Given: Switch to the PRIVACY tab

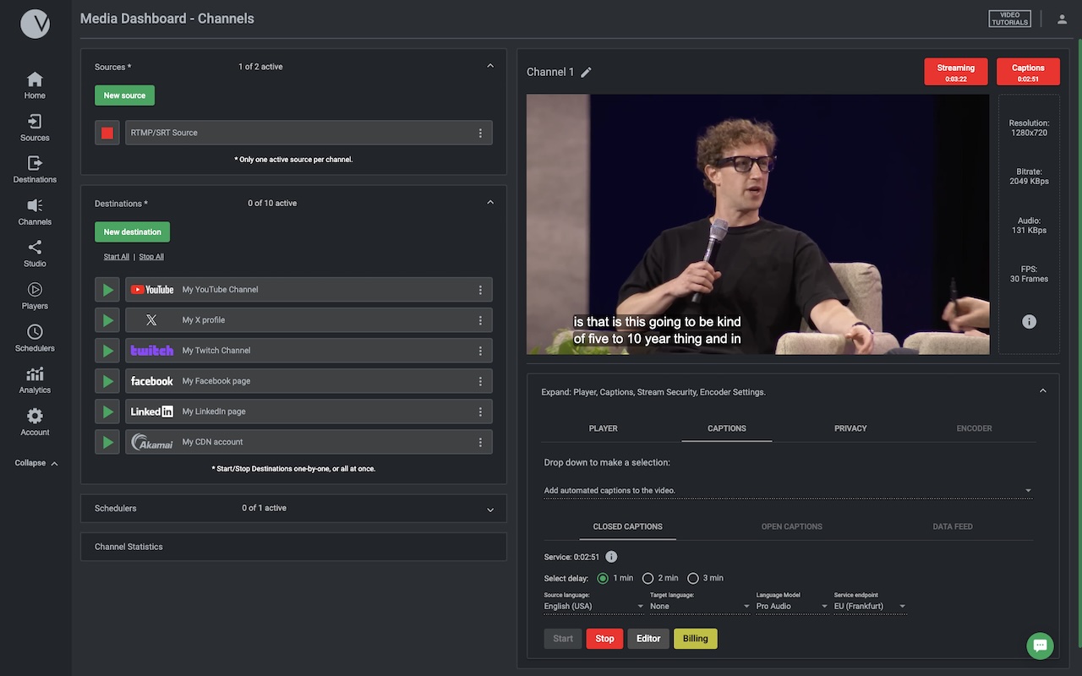Looking at the screenshot, I should [x=850, y=428].
